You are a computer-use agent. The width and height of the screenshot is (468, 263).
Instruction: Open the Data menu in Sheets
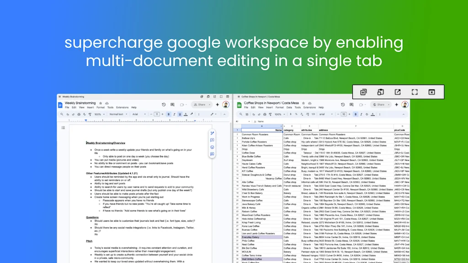289,107
